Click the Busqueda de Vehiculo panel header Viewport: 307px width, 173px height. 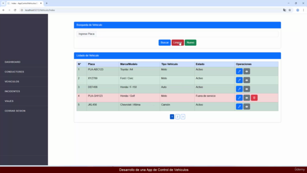point(177,25)
